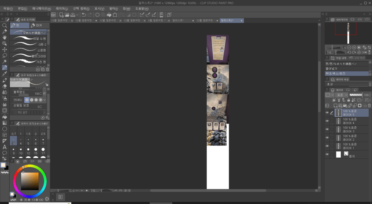
Task: Hide layer 레이어 3 eye icon
Action: 327,130
